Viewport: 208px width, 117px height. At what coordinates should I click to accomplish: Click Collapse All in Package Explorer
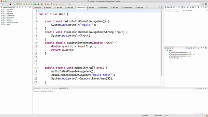tap(17, 7)
